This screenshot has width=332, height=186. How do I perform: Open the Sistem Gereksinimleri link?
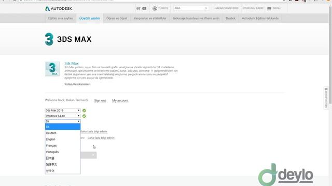pos(77,84)
